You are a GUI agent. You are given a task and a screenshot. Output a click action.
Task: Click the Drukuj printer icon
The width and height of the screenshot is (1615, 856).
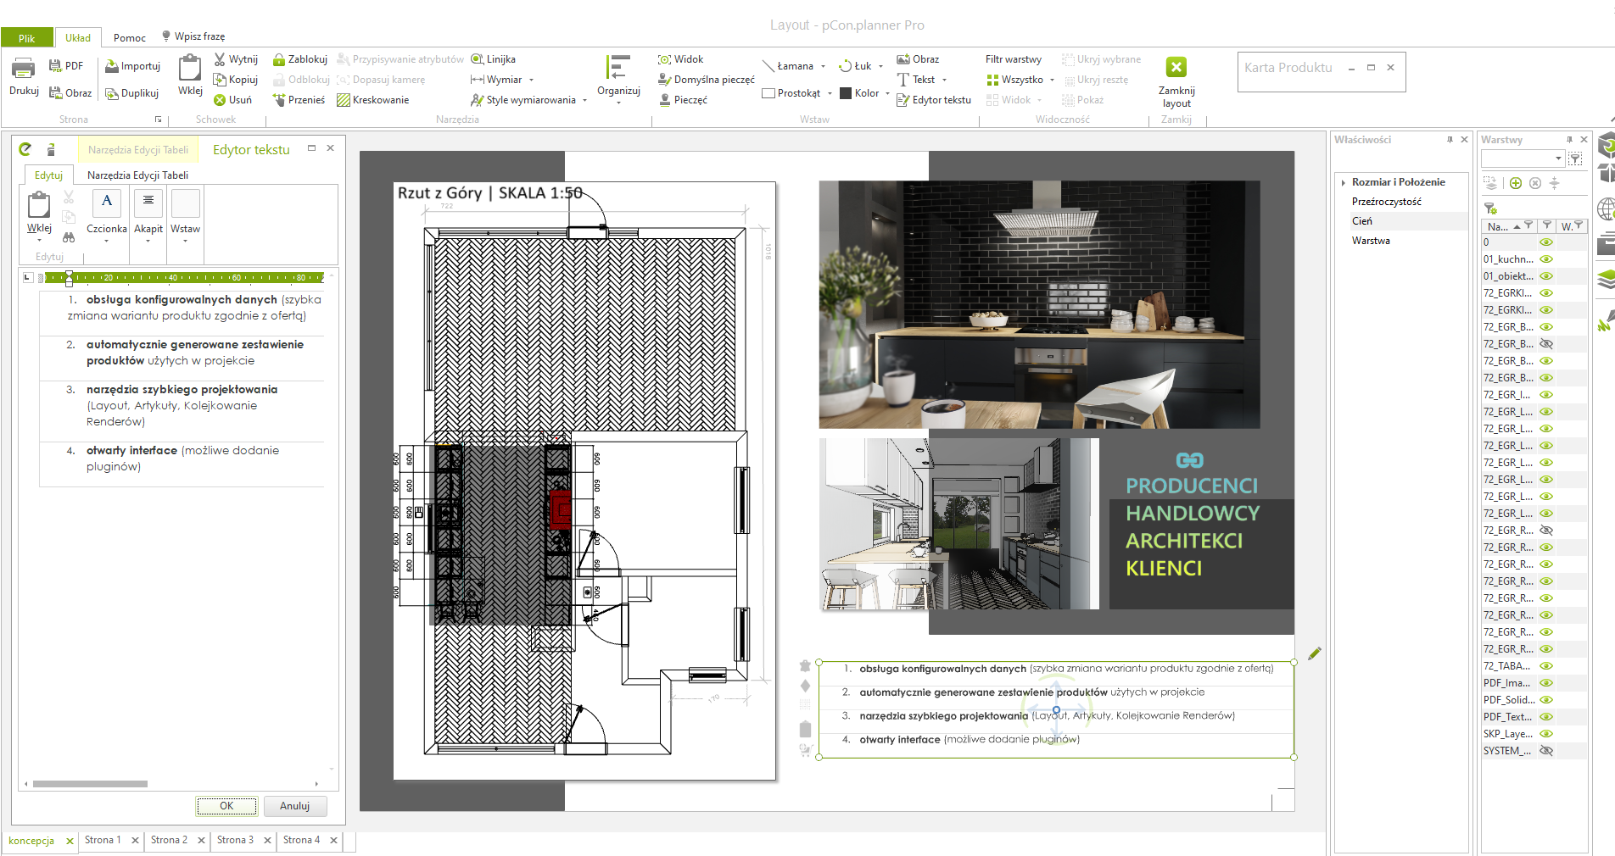(24, 68)
